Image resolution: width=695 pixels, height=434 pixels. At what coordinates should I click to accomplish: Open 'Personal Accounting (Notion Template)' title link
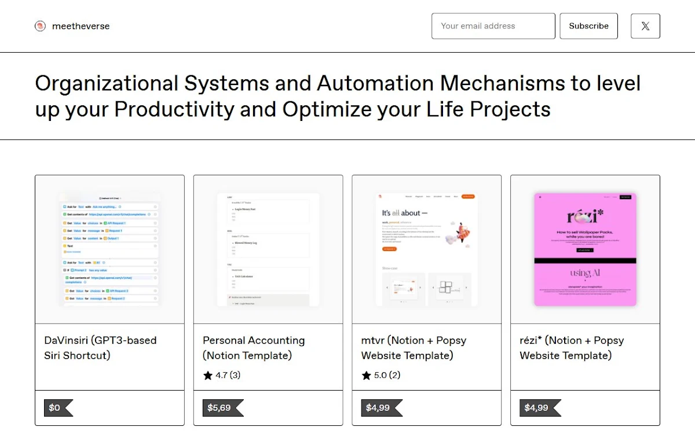coord(254,348)
